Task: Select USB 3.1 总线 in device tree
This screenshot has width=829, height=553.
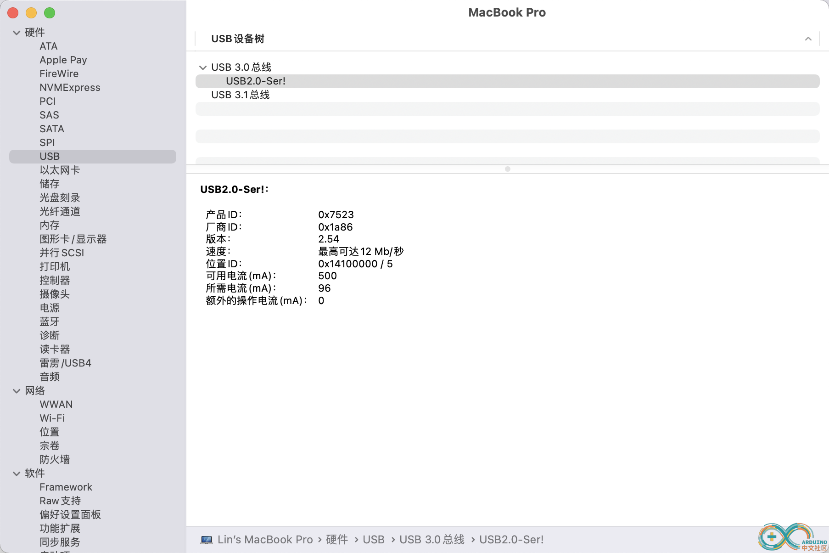Action: click(241, 95)
